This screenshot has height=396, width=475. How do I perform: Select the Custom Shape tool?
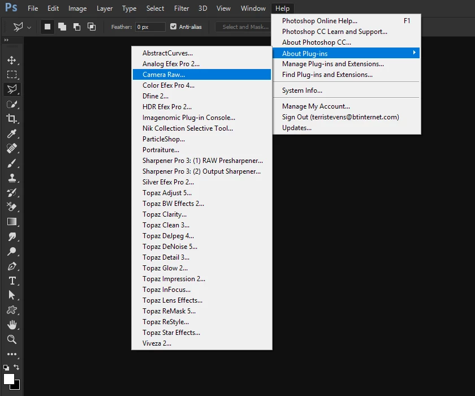12,310
